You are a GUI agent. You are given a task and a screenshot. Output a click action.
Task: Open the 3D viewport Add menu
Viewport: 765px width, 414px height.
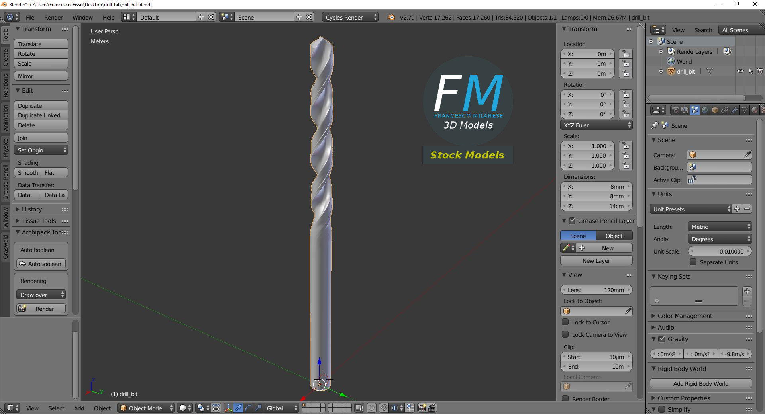point(79,408)
